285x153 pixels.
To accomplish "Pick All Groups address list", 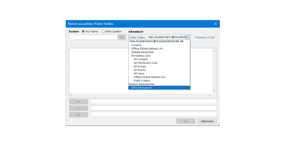I will (140, 66).
